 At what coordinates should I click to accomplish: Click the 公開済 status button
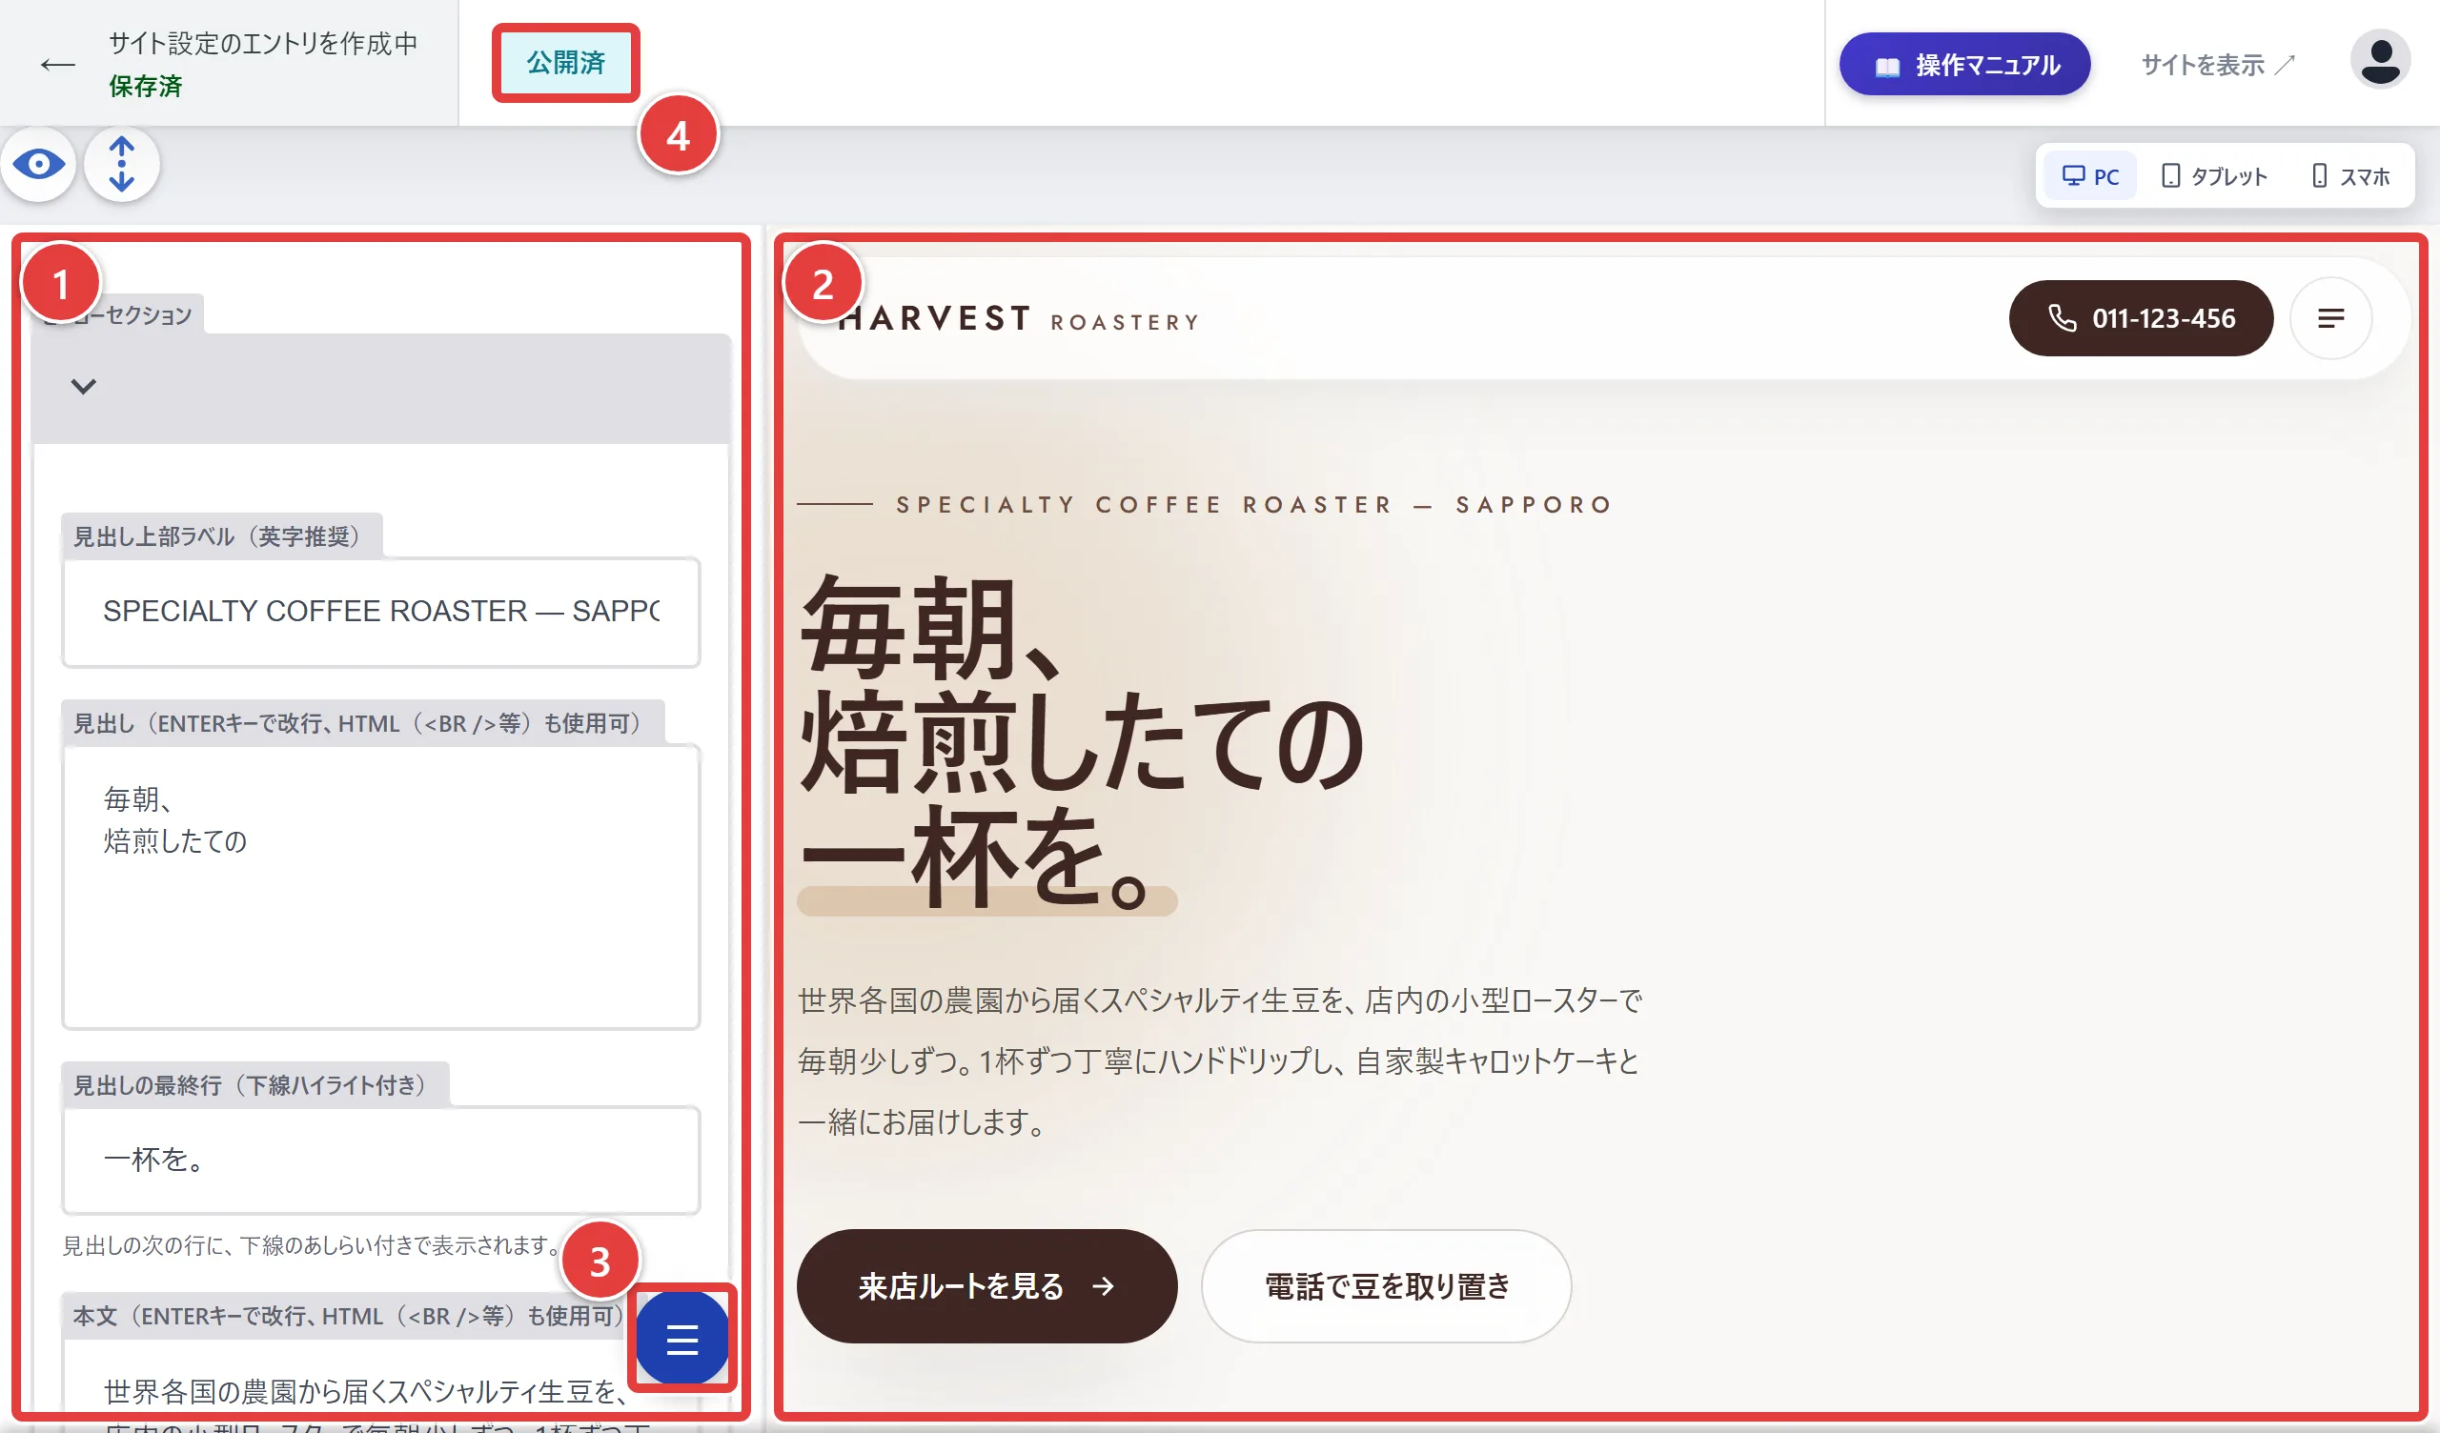(x=565, y=63)
